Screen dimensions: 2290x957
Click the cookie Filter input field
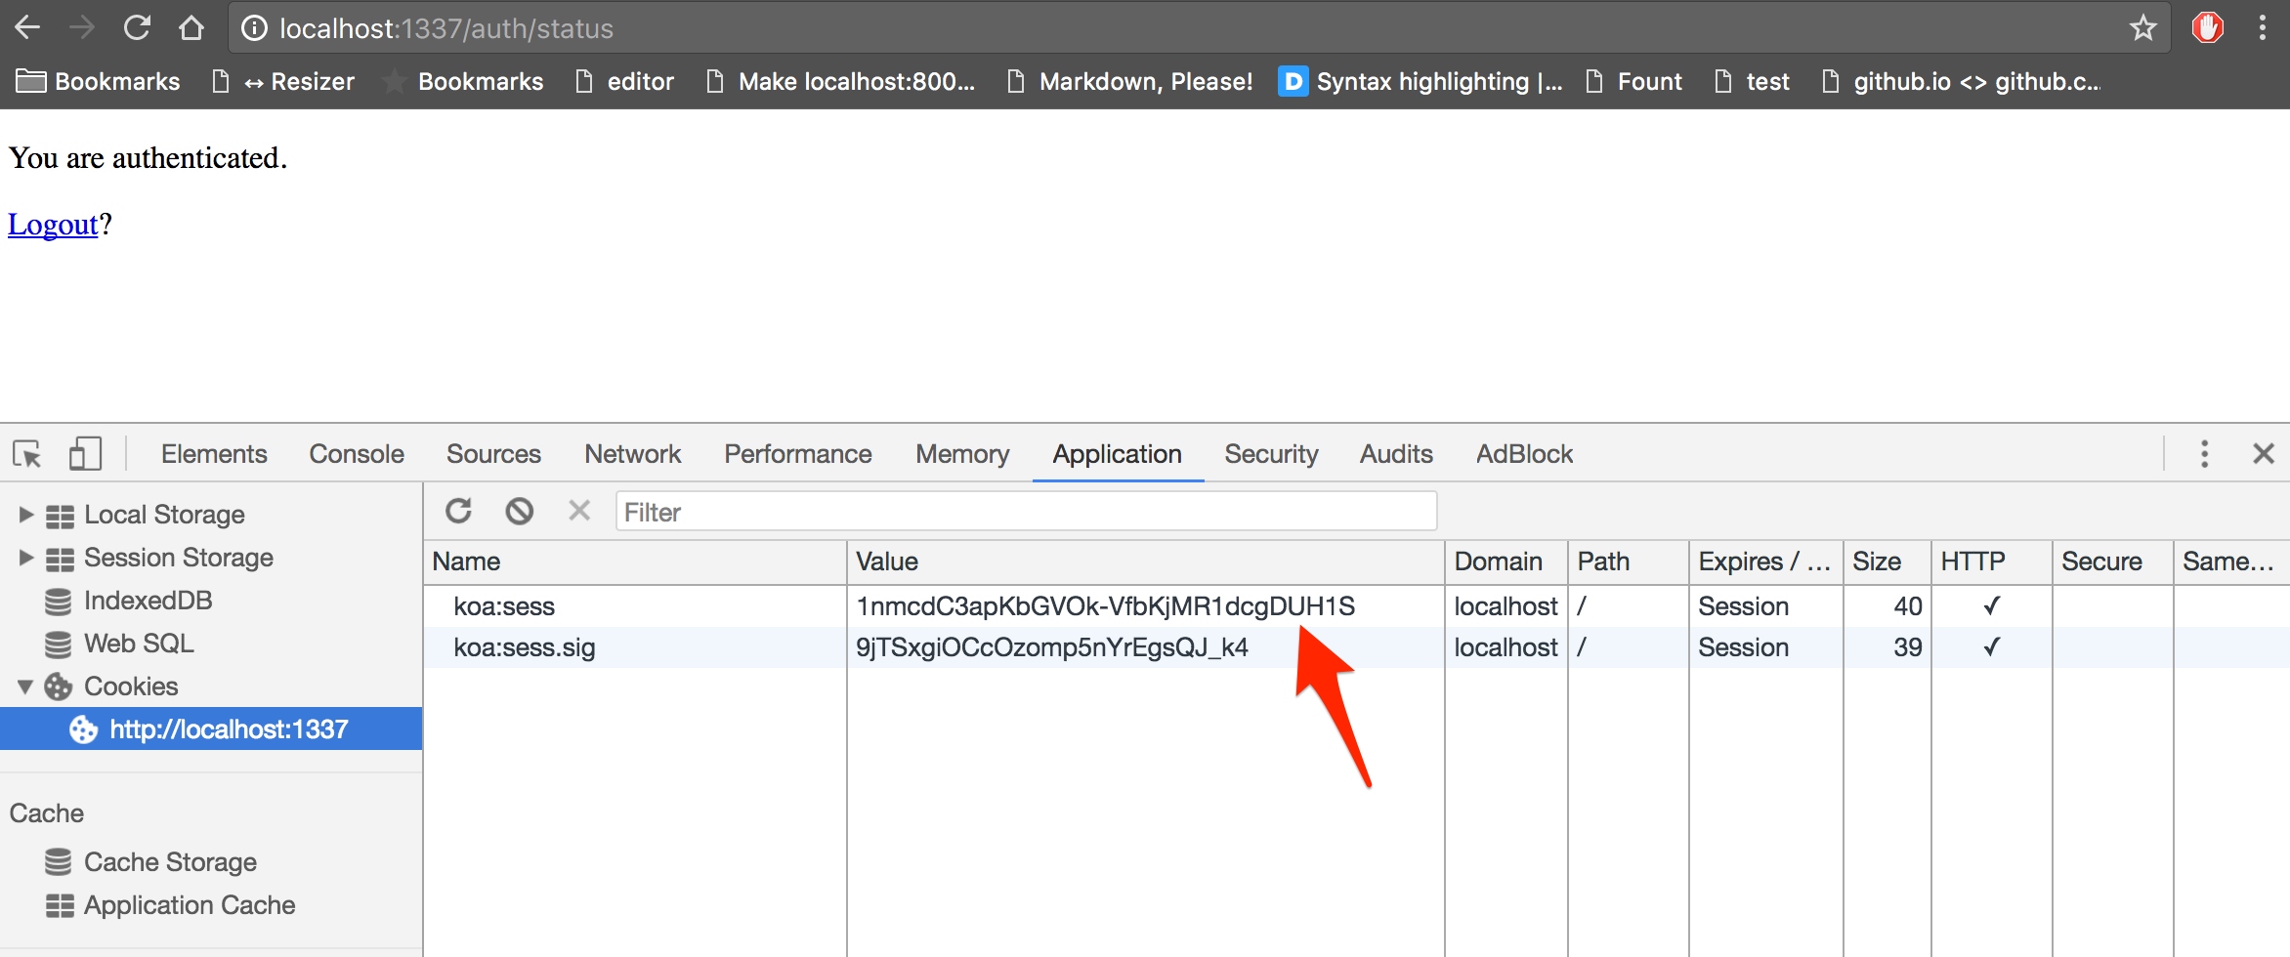[x=1026, y=512]
